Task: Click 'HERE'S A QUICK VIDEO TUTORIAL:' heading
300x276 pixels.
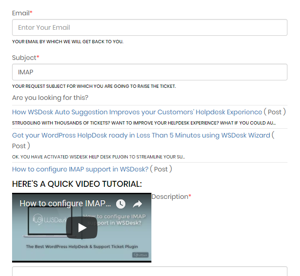Action: (77, 184)
